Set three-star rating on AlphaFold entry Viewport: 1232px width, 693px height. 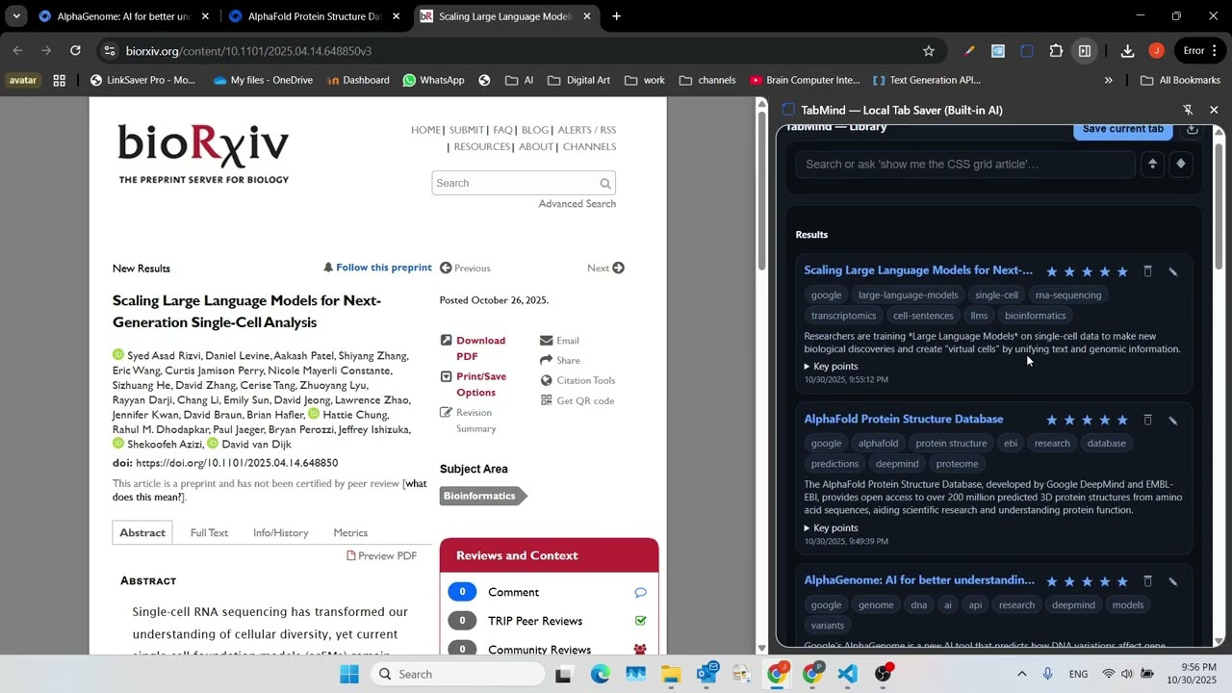coord(1088,420)
